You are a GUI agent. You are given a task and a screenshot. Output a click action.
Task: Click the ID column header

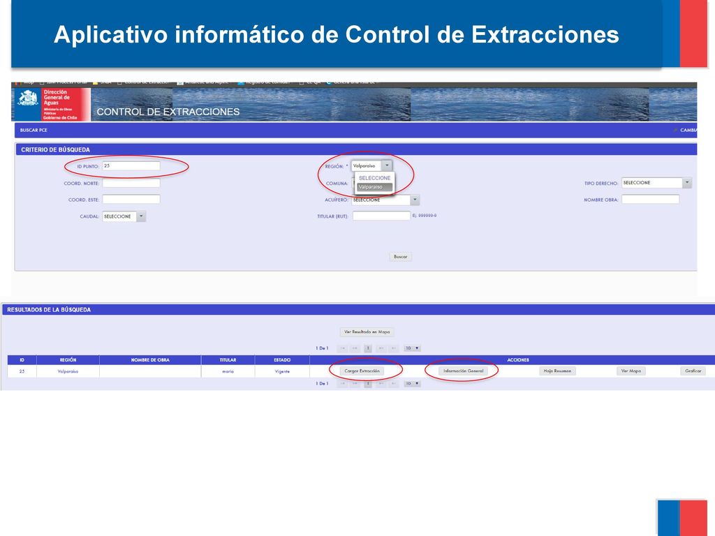tap(22, 360)
